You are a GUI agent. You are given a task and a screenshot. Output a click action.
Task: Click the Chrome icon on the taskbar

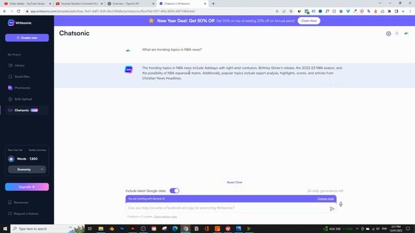tap(185, 228)
